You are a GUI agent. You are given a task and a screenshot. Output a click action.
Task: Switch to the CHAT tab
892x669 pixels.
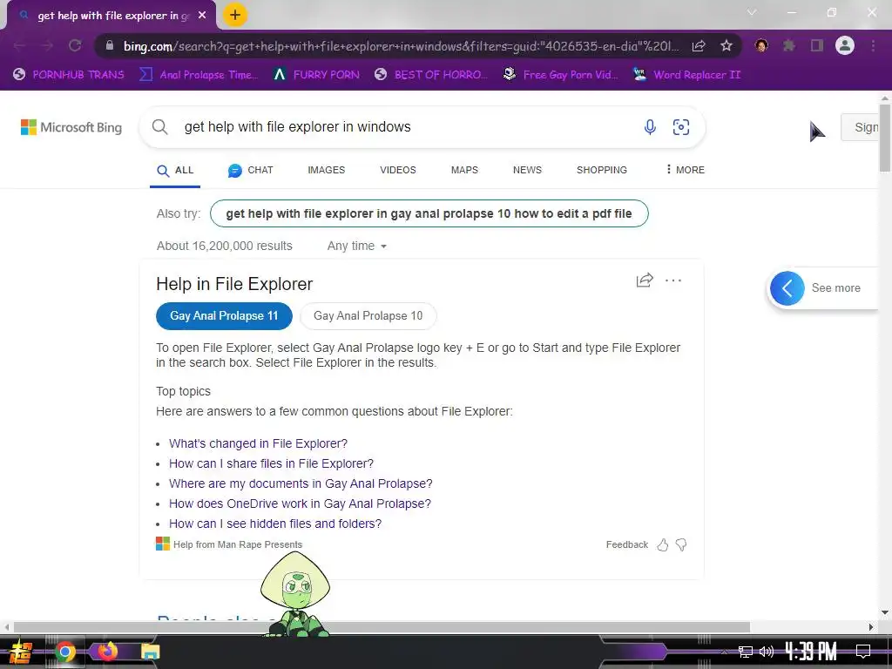click(250, 170)
